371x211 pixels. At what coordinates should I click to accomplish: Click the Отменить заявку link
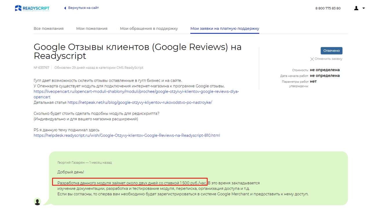[328, 59]
